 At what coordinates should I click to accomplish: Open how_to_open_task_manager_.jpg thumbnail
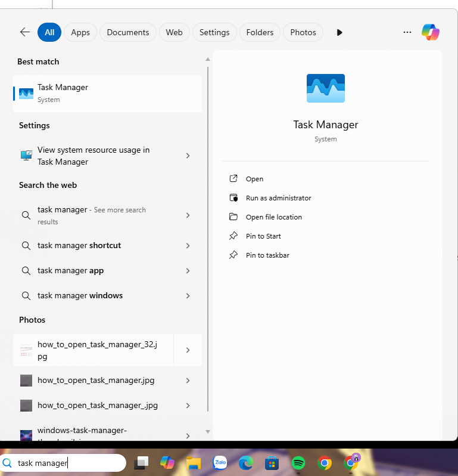point(26,406)
